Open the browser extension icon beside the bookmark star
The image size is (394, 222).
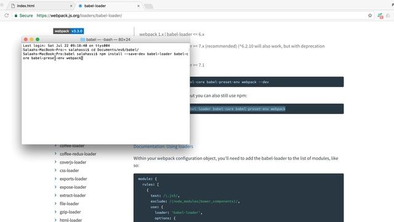[380, 16]
